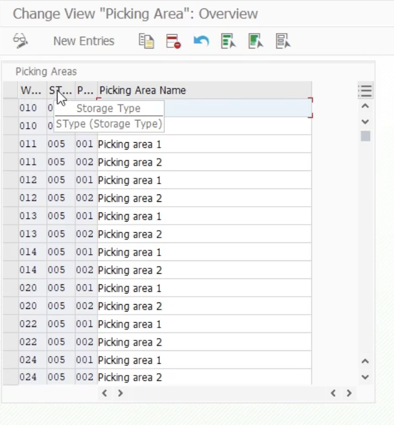This screenshot has height=425, width=394.
Task: Click the Copy As toolbar icon
Action: point(146,41)
